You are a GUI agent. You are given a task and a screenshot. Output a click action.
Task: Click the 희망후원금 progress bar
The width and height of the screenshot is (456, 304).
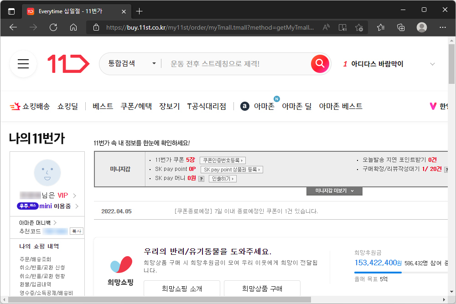click(401, 272)
